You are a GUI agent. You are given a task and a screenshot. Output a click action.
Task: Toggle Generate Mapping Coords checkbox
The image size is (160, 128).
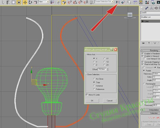(x=142, y=62)
